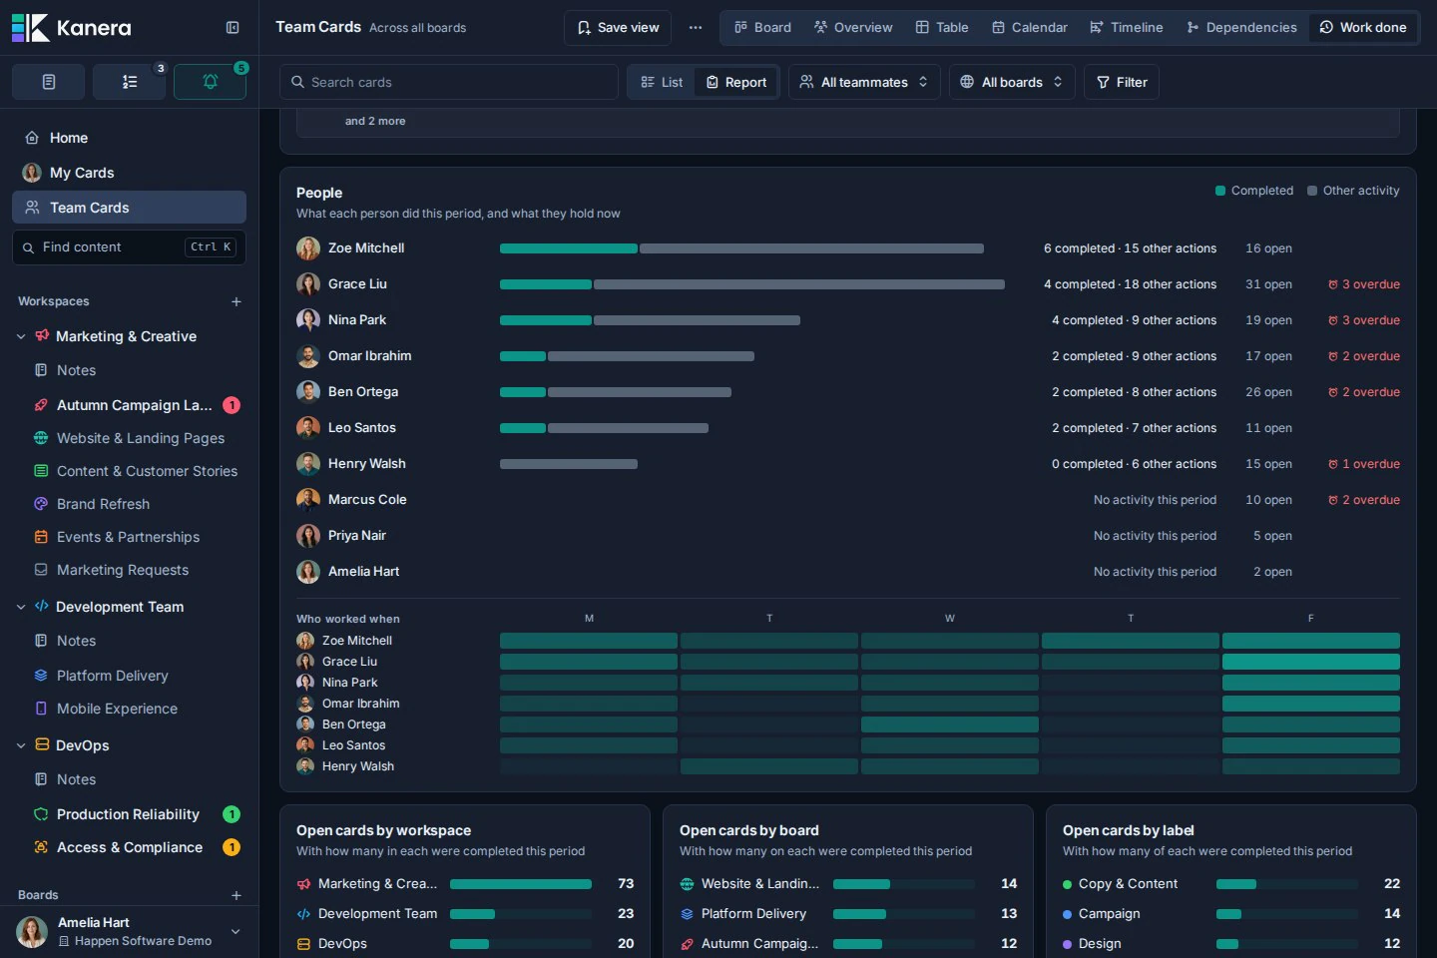Collapse the sidebar with the panel icon
Image resolution: width=1437 pixels, height=958 pixels.
tap(233, 28)
